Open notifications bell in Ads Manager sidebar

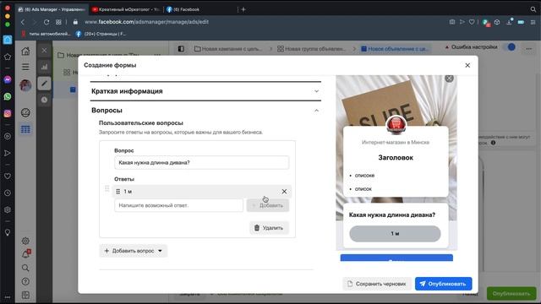25,254
